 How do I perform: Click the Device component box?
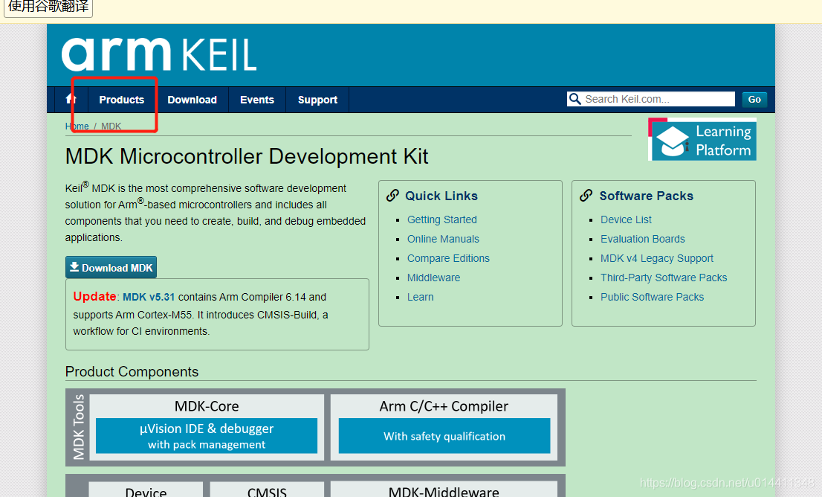[x=146, y=489]
